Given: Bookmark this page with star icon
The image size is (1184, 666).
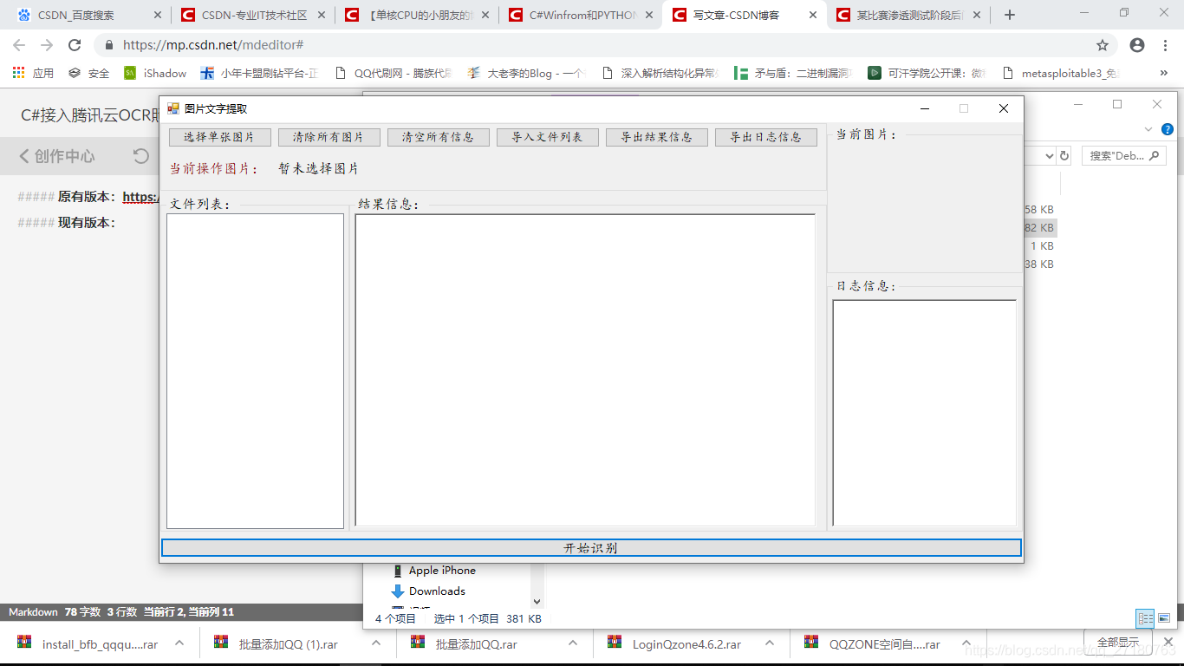Looking at the screenshot, I should (1103, 45).
